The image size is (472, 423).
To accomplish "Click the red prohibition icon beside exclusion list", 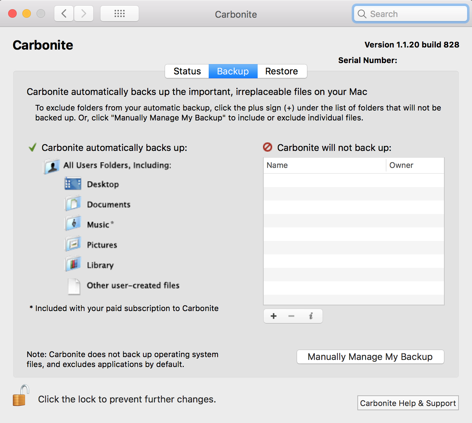I will [x=267, y=147].
